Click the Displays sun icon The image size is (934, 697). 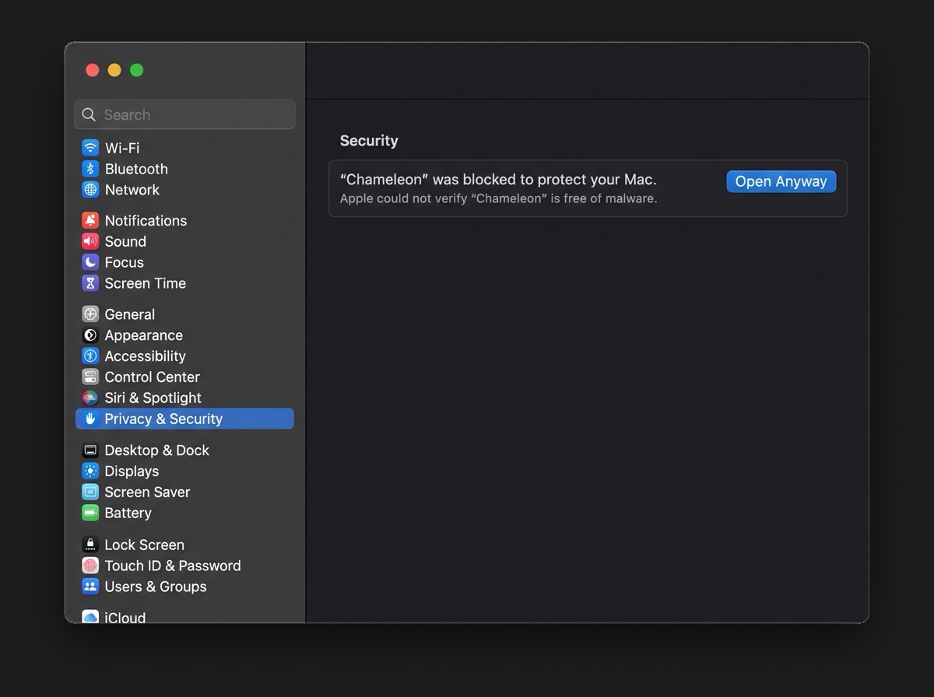click(x=90, y=471)
